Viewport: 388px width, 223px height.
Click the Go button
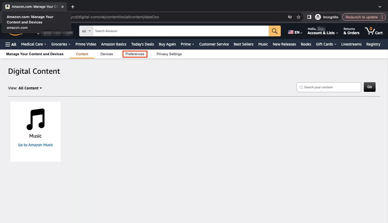tap(369, 87)
